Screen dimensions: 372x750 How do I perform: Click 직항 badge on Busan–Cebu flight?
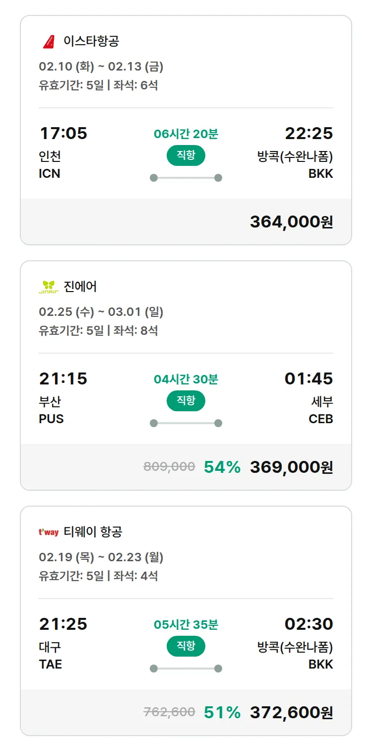coord(186,401)
